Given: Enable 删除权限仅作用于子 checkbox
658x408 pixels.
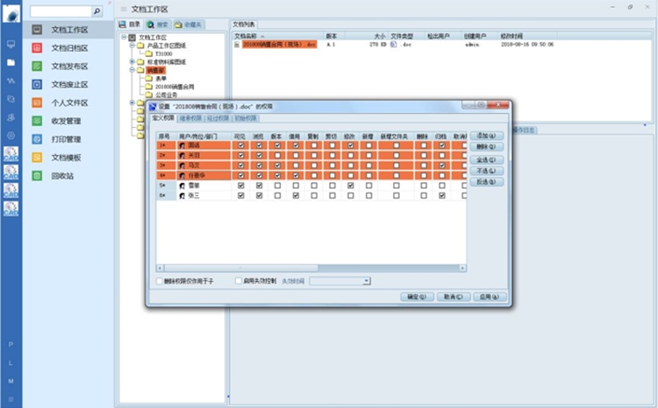Looking at the screenshot, I should (158, 281).
